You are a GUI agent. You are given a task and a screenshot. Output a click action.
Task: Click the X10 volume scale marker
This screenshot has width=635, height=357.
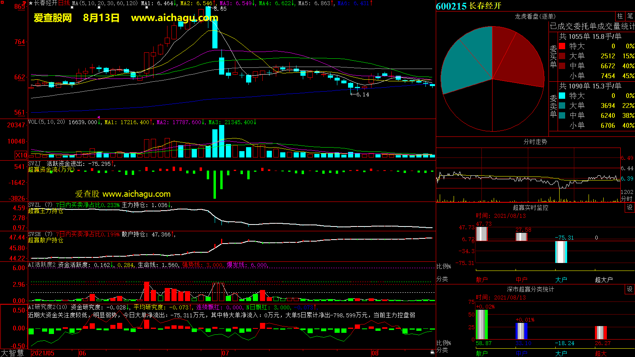21,155
